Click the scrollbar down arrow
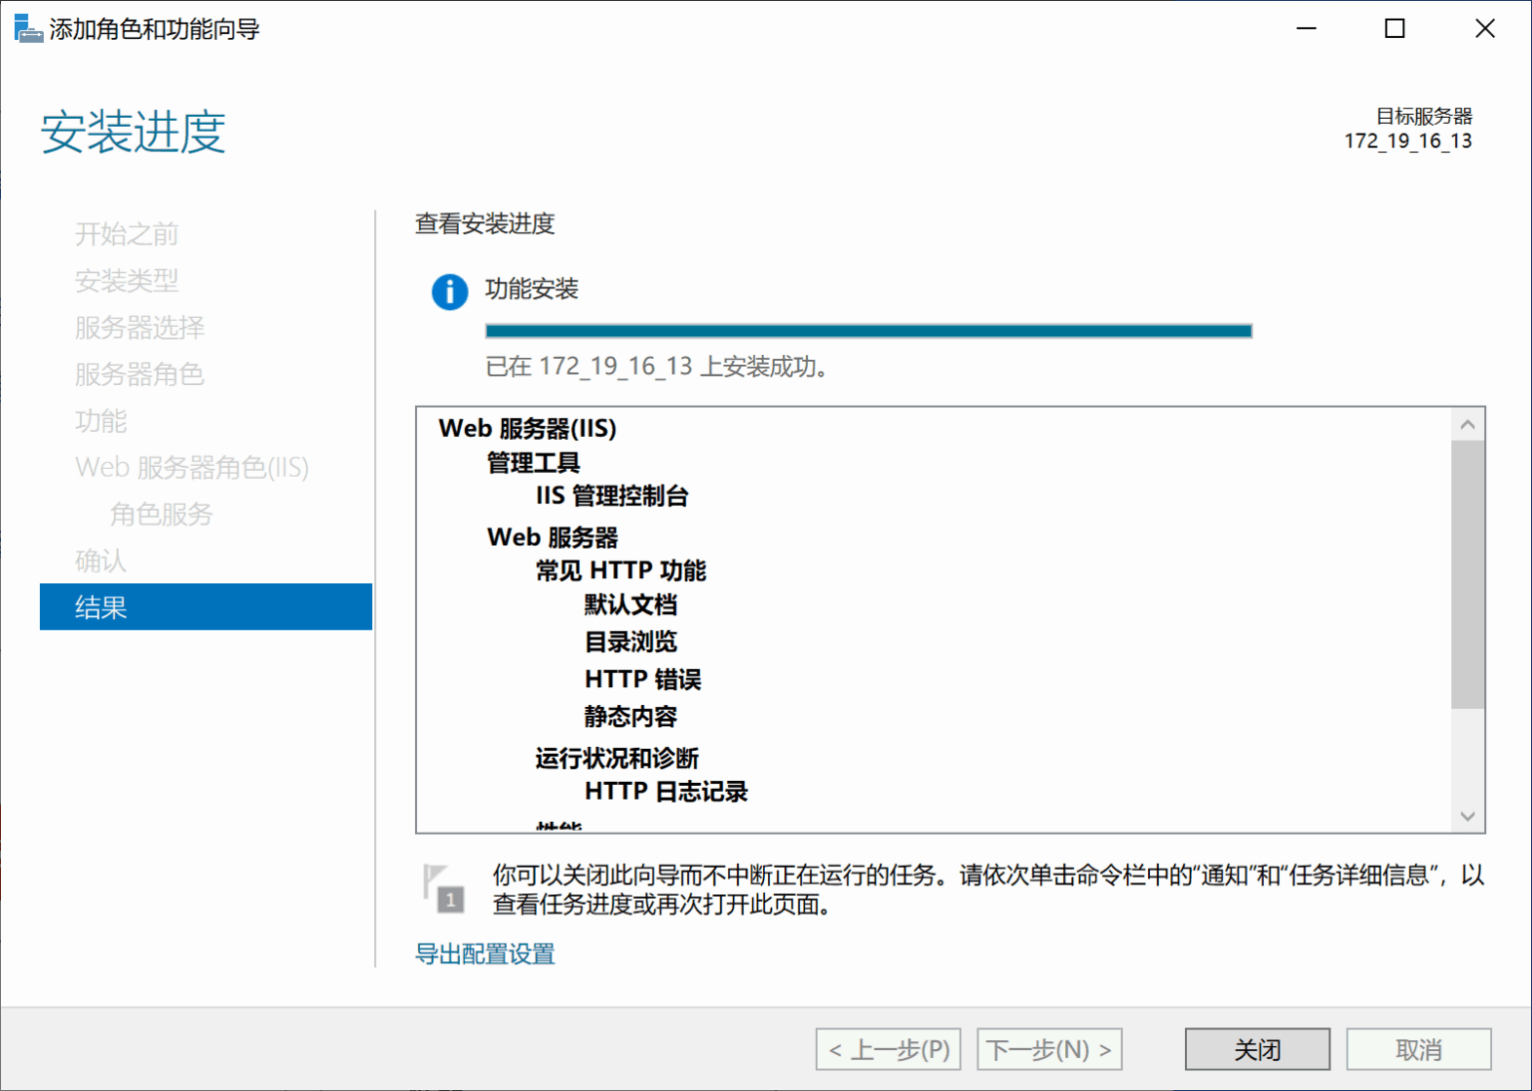Image resolution: width=1532 pixels, height=1091 pixels. tap(1467, 815)
